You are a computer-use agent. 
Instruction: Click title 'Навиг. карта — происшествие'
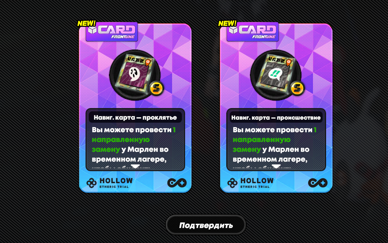coord(276,117)
